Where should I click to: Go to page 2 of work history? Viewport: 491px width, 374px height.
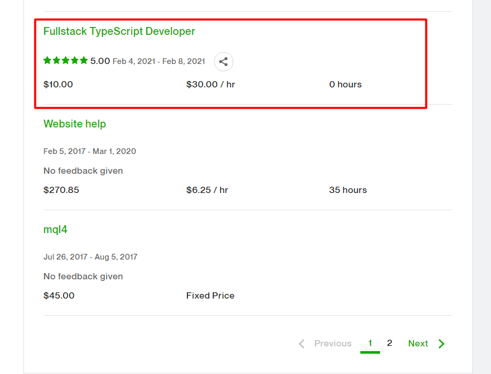[x=389, y=343]
